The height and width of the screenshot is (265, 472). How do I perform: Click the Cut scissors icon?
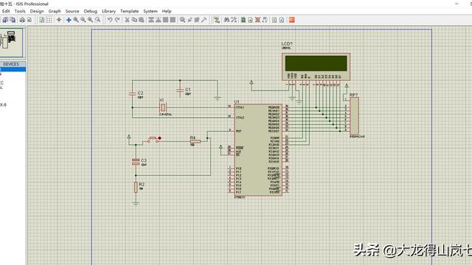pos(127,20)
